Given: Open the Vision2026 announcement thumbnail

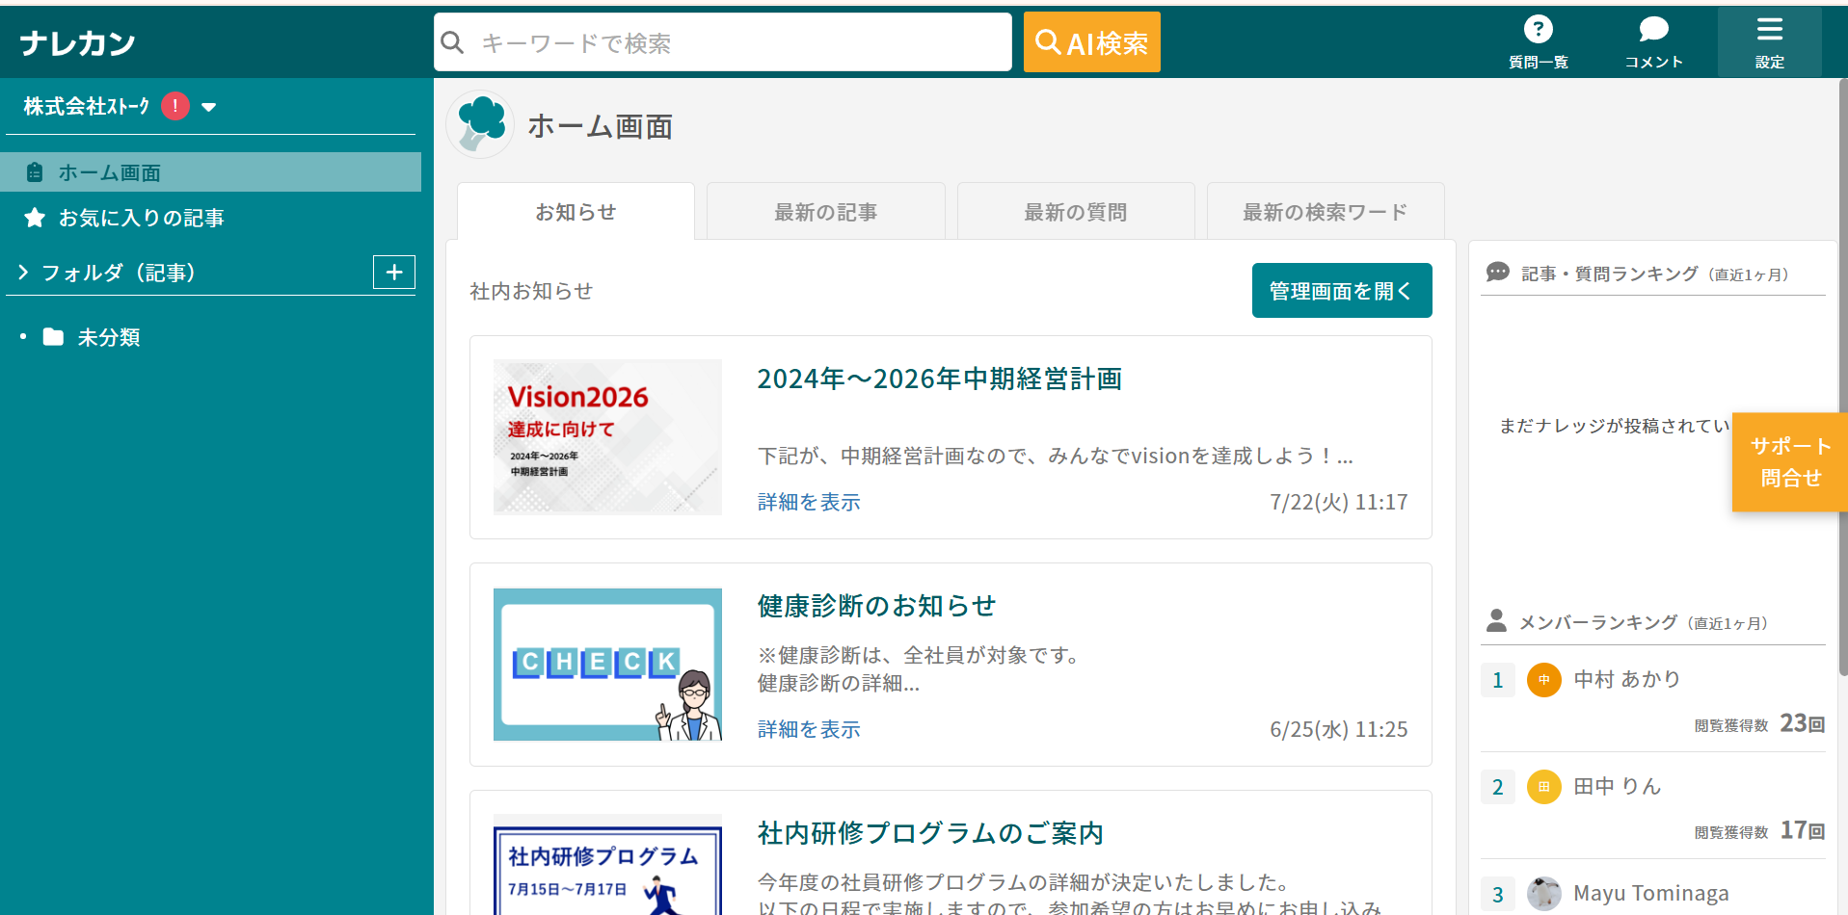Looking at the screenshot, I should (607, 436).
